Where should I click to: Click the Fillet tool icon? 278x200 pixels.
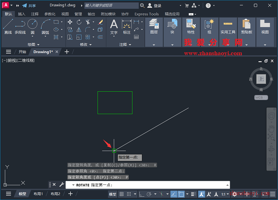coord(87,29)
